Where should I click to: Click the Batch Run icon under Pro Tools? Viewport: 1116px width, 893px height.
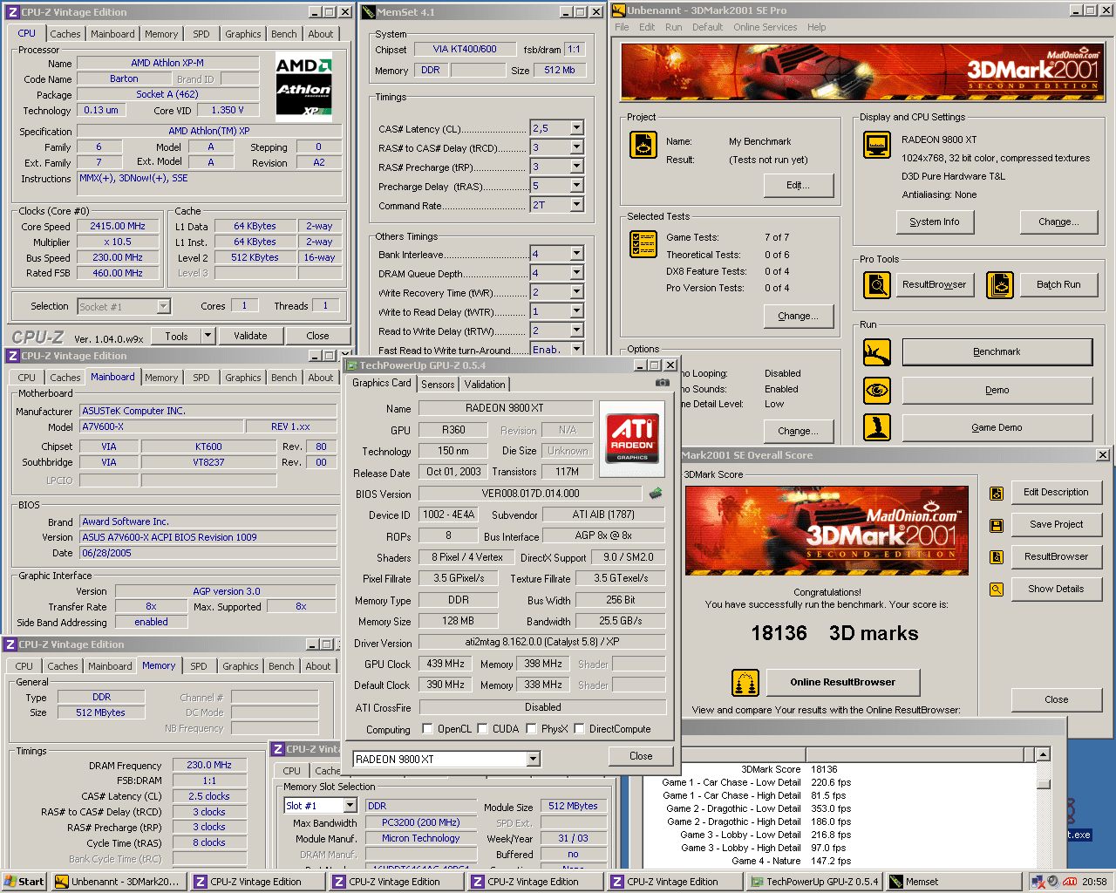pos(1000,284)
